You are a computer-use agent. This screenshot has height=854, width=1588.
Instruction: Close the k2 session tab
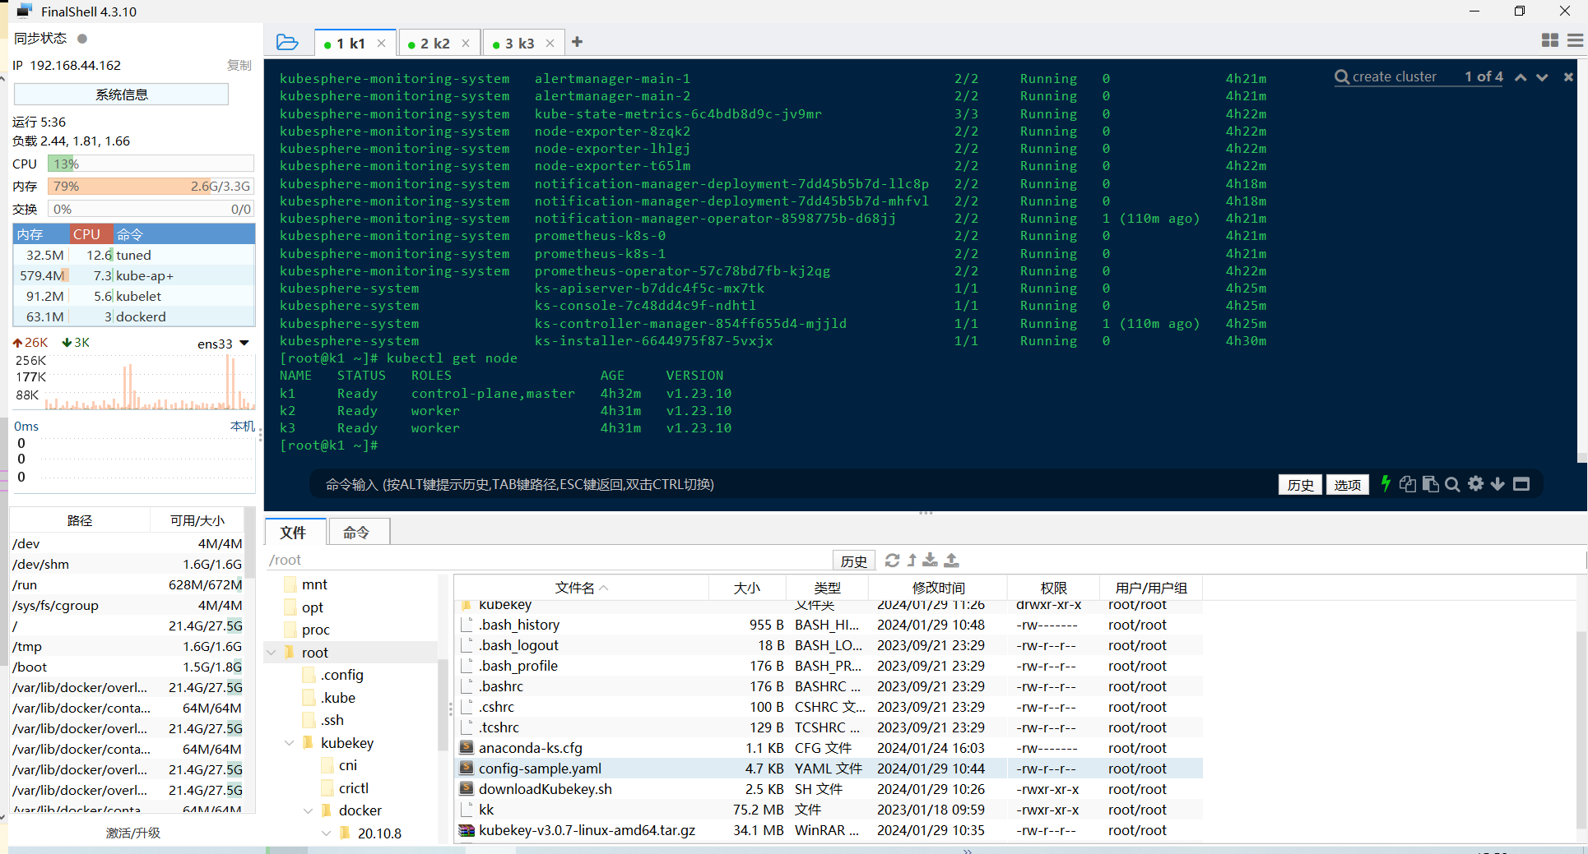(x=466, y=44)
